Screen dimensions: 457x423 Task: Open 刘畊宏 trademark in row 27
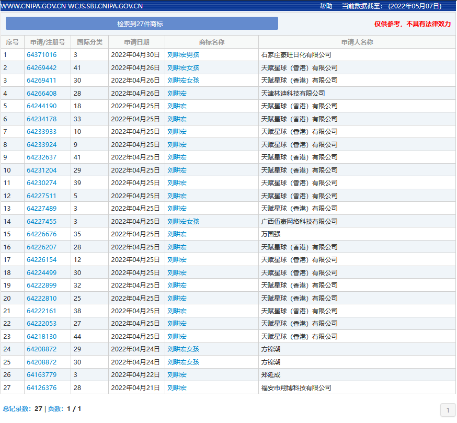[x=177, y=388]
